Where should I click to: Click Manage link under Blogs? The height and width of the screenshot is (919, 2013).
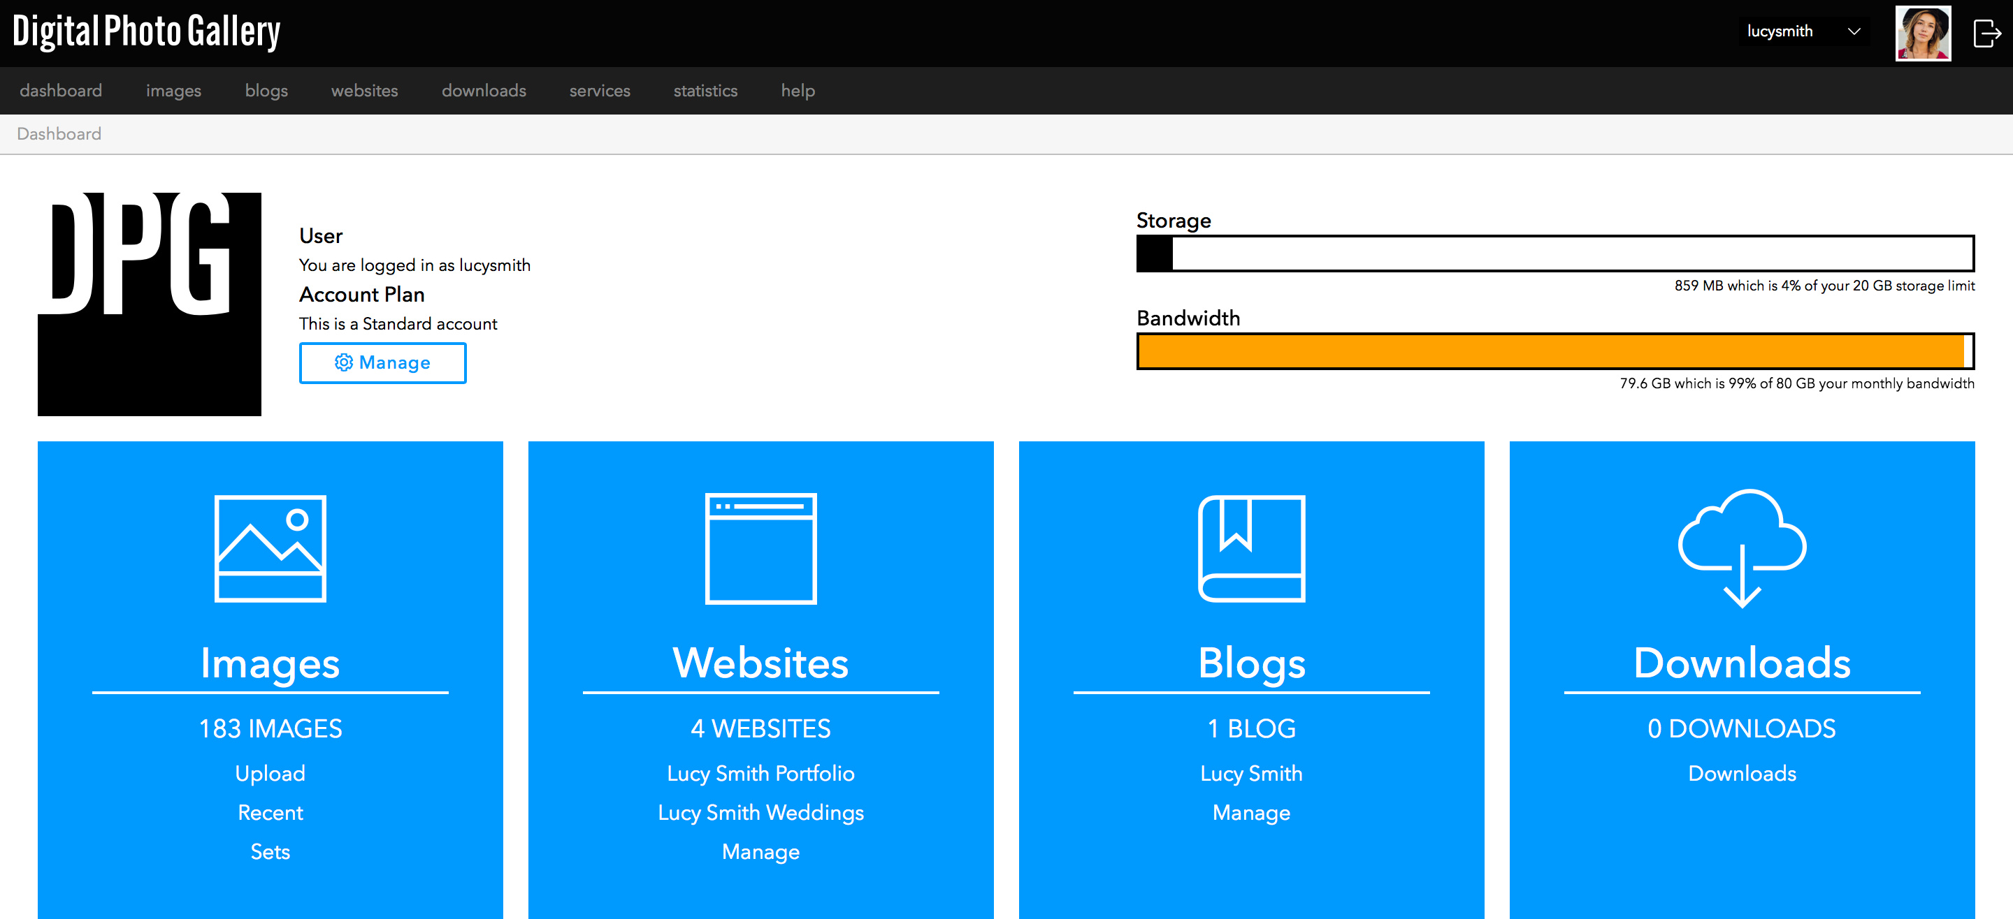(x=1251, y=812)
